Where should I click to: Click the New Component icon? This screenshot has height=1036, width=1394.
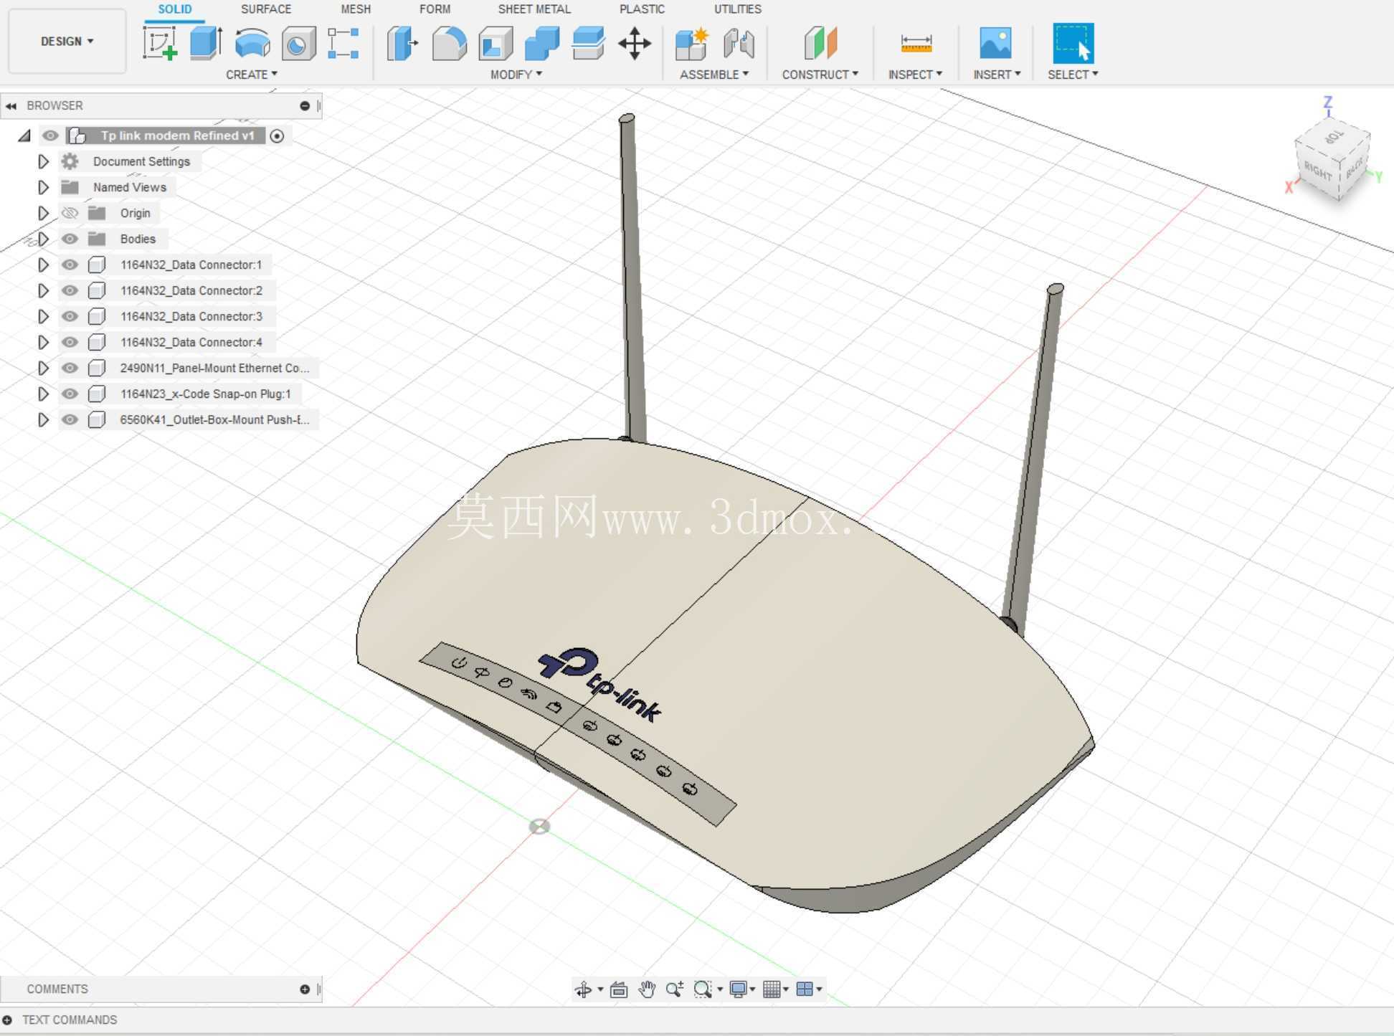[692, 43]
